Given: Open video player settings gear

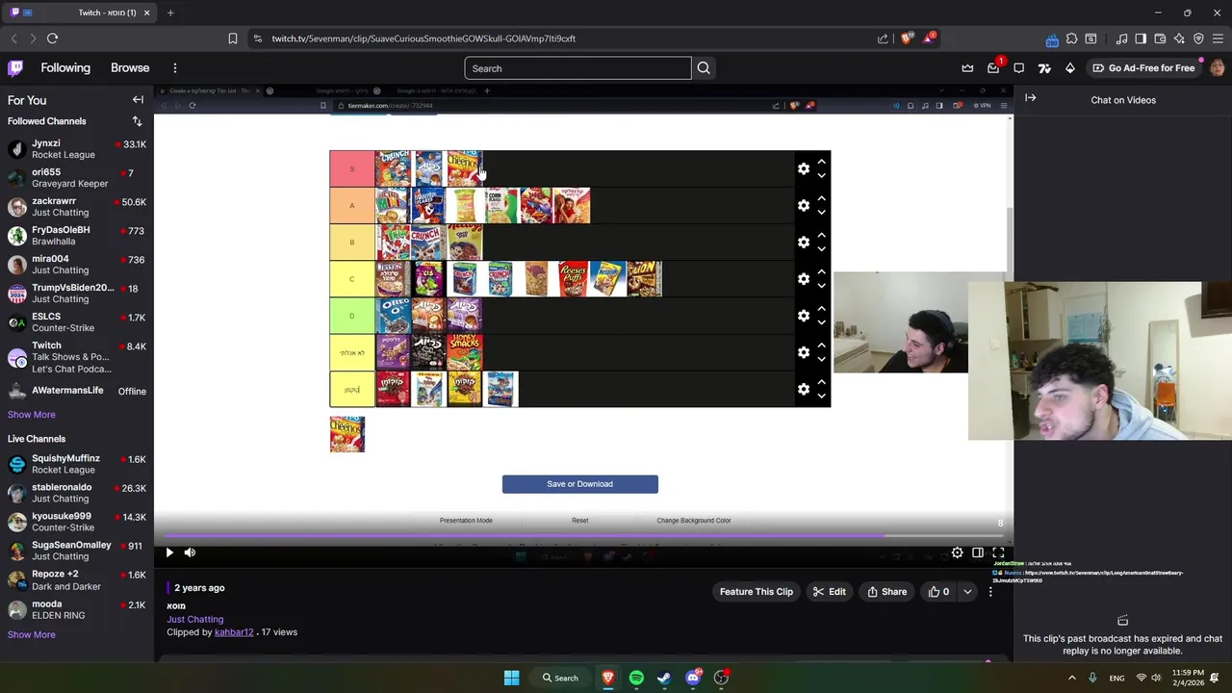Looking at the screenshot, I should point(957,552).
